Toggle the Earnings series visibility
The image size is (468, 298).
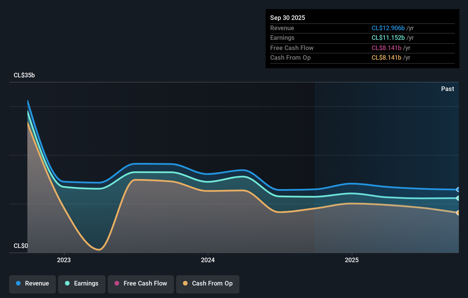82,283
